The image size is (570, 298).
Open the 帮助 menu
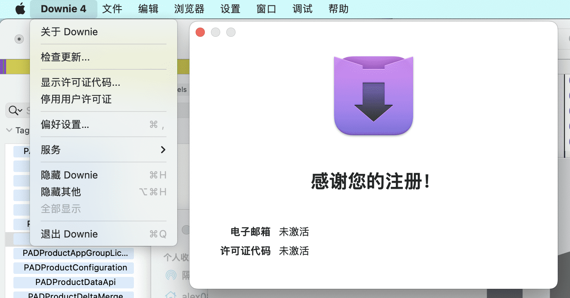click(x=338, y=9)
